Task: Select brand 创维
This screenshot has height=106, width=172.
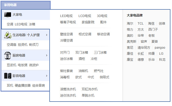Action: 162,24
